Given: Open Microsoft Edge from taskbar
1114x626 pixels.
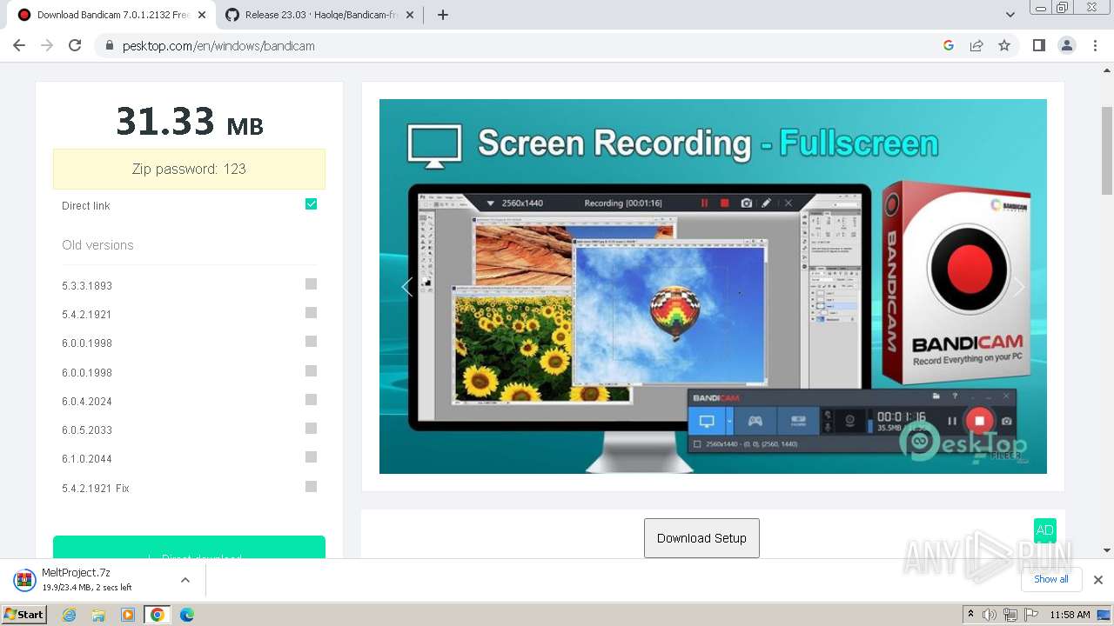Looking at the screenshot, I should [x=187, y=615].
